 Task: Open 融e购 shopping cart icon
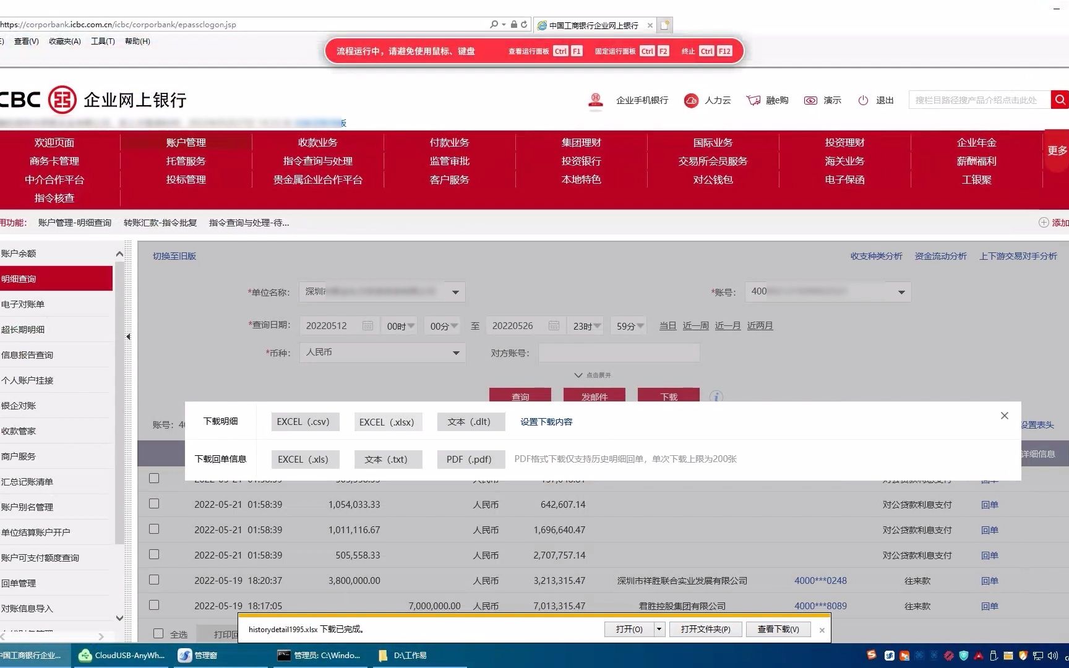753,100
